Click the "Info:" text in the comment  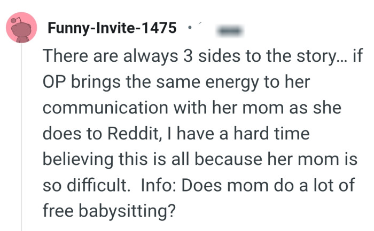pyautogui.click(x=159, y=184)
